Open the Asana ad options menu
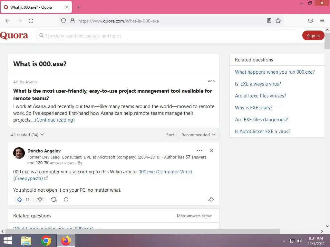This screenshot has height=247, width=330. point(211,81)
